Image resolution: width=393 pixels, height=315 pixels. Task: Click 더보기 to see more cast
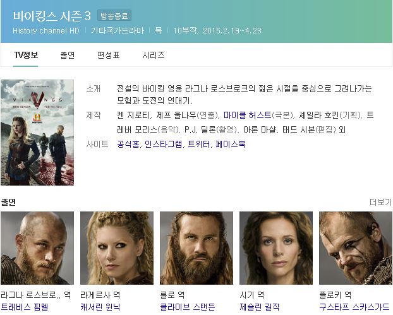[x=381, y=202]
